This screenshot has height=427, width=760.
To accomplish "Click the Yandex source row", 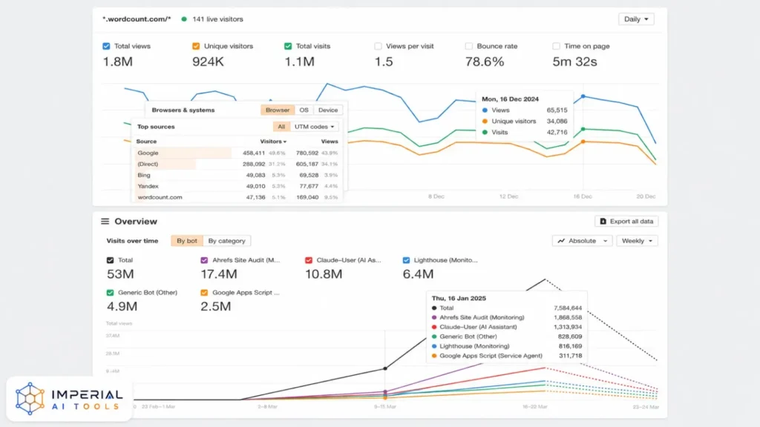I will [237, 186].
